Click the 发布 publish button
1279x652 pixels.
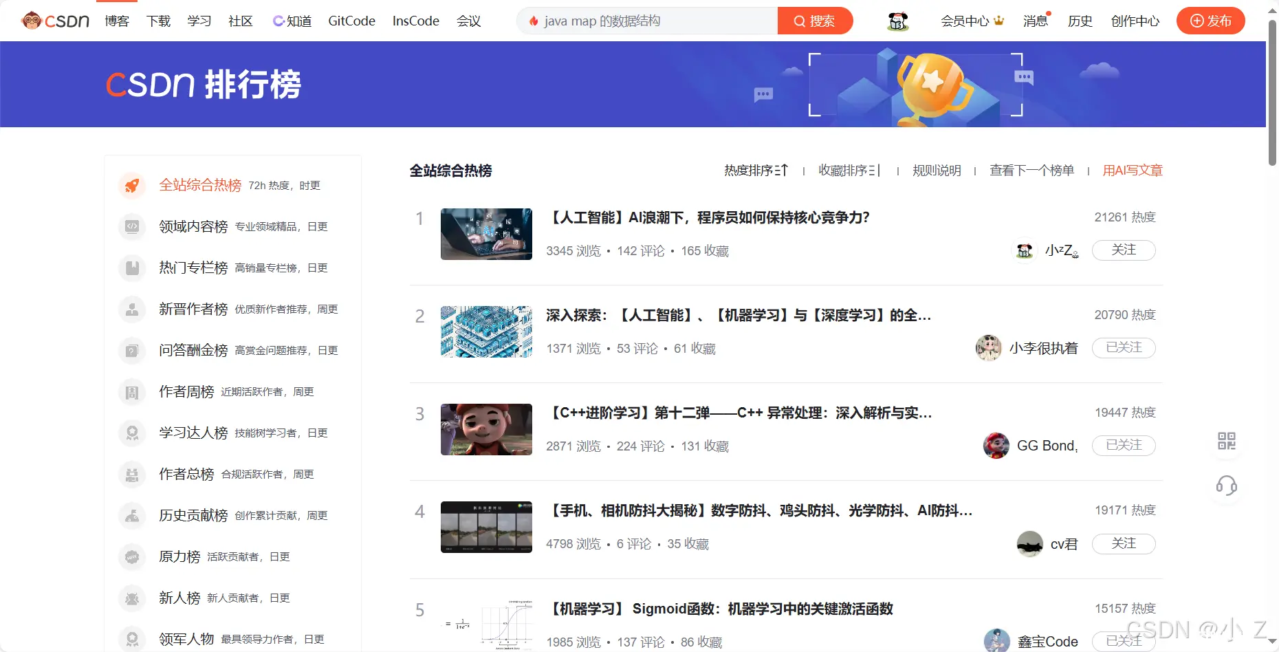pos(1211,21)
